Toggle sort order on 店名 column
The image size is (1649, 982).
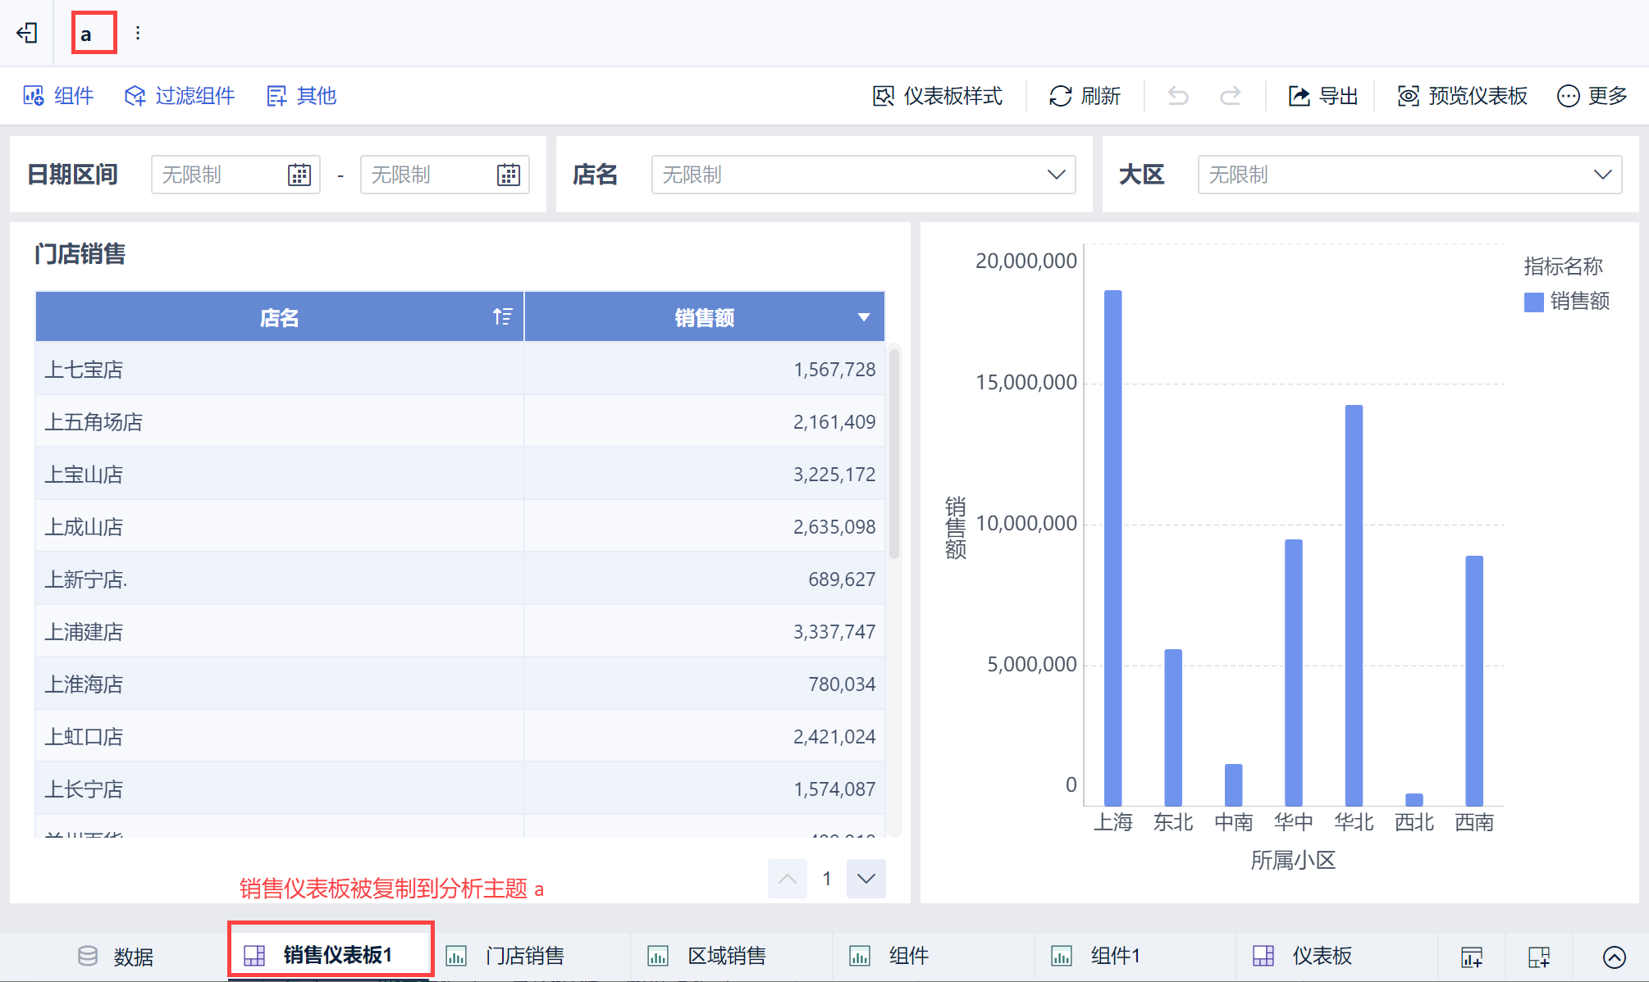point(502,317)
